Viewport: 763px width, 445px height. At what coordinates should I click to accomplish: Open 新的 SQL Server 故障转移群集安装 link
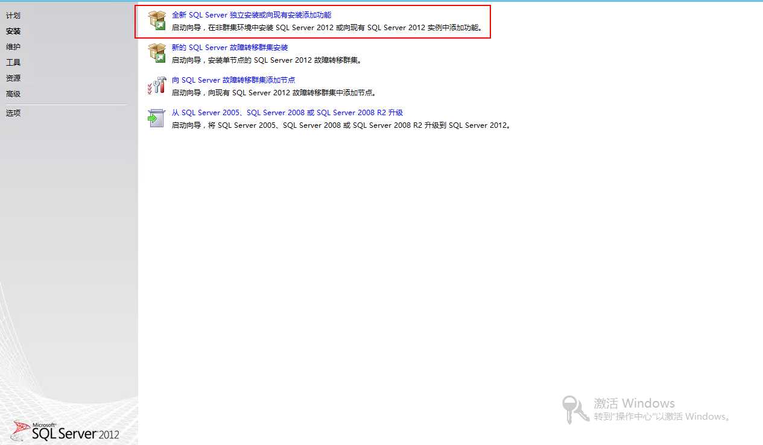(x=230, y=48)
